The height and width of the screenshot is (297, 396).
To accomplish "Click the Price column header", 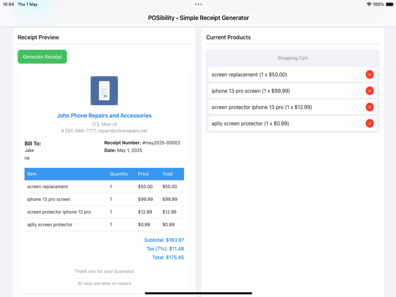I will [x=143, y=174].
